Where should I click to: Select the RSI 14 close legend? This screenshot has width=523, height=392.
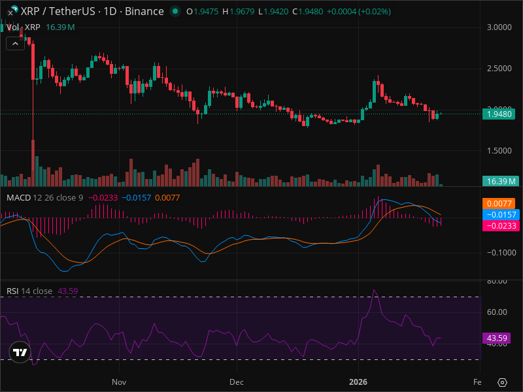coord(29,291)
